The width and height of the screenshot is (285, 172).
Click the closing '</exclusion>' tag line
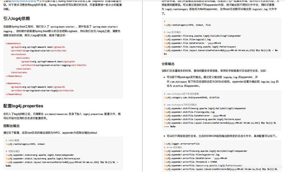tap(23, 69)
